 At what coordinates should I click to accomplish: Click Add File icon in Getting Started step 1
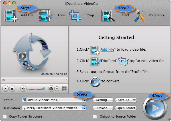pyautogui.click(x=95, y=50)
